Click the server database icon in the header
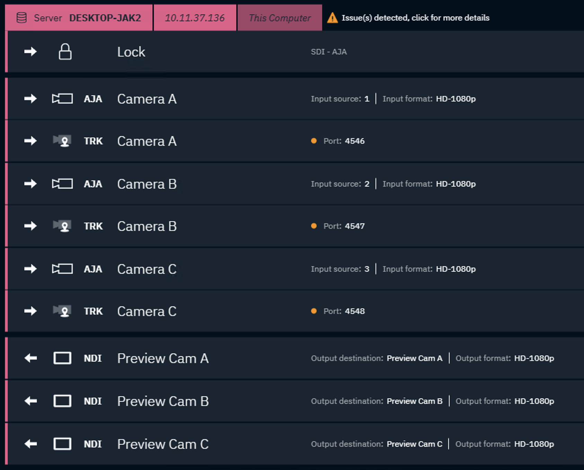 pos(22,18)
